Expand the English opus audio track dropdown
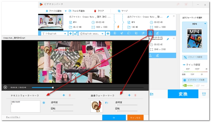Image resolution: width=211 pixels, height=122 pixels. (x=103, y=34)
